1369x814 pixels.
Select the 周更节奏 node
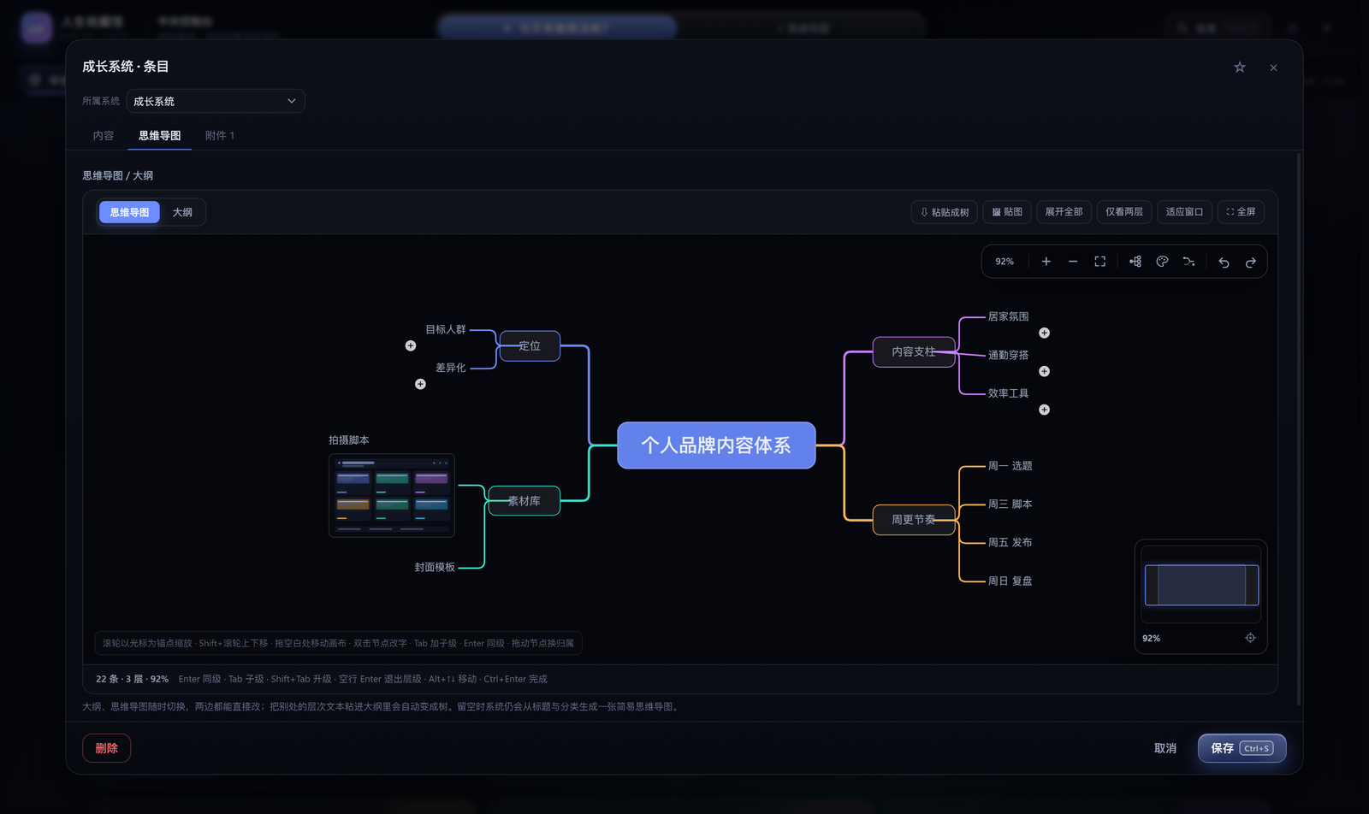coord(914,520)
